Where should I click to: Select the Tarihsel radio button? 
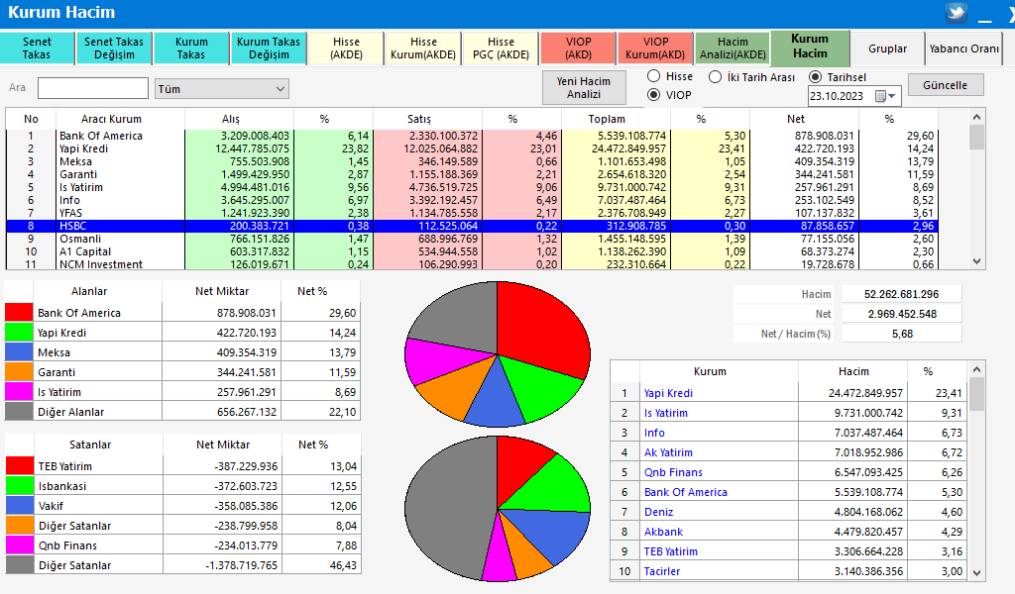(x=816, y=77)
